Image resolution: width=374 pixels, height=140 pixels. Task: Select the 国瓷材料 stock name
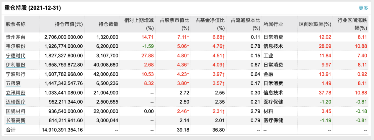(x=16, y=111)
